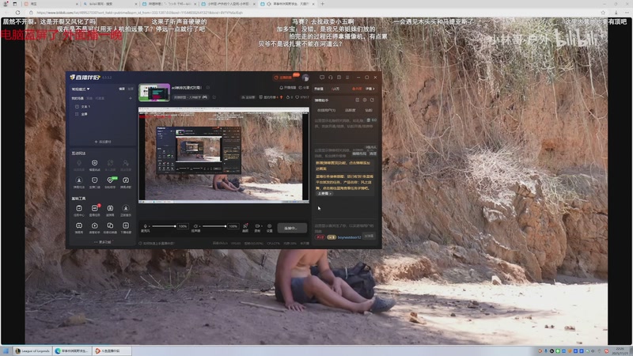The height and width of the screenshot is (356, 633).
Task: Mute the speaker with its icon
Action: coord(195,226)
